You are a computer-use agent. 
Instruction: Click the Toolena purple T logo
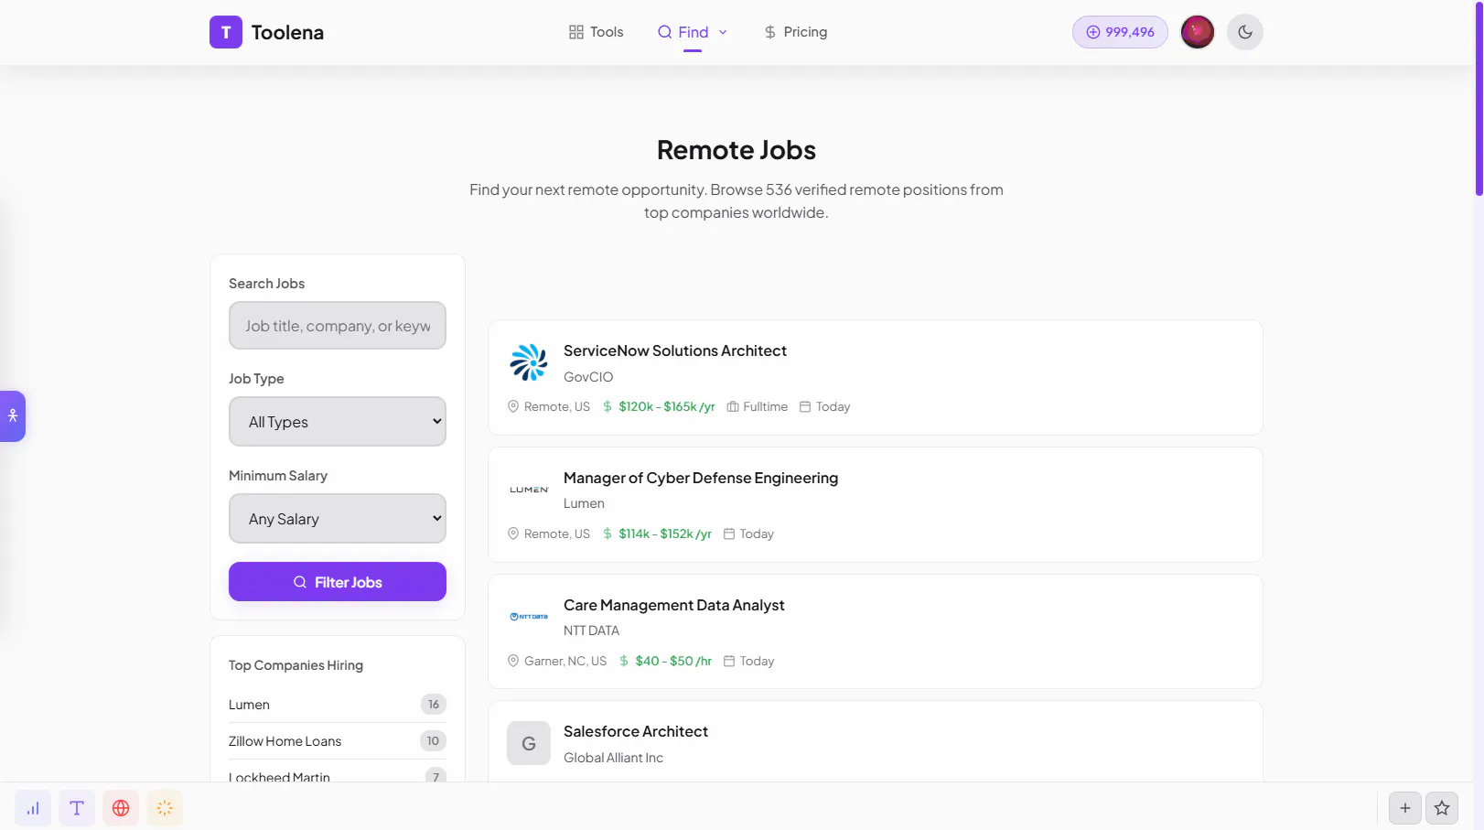(226, 32)
